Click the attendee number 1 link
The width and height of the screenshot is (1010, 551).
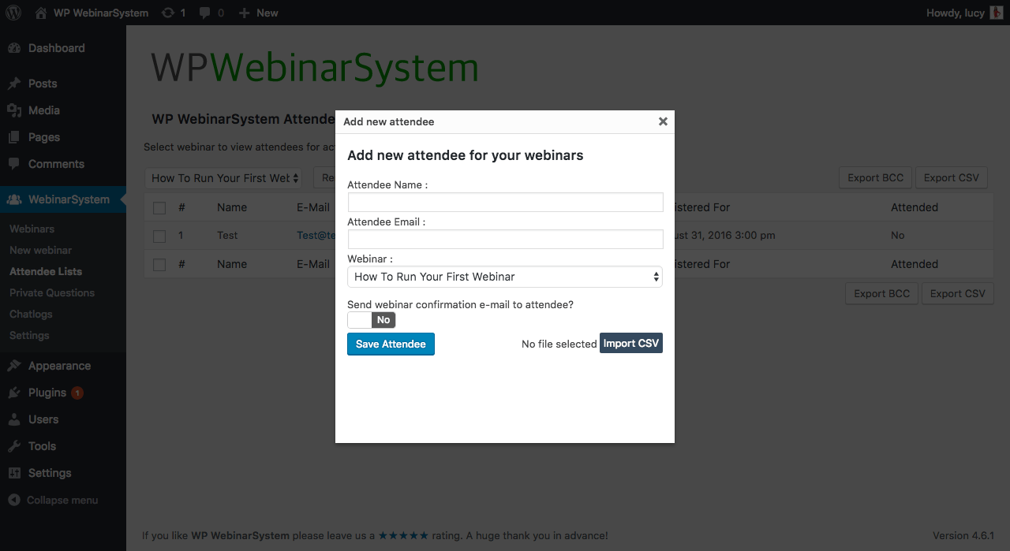pos(181,236)
